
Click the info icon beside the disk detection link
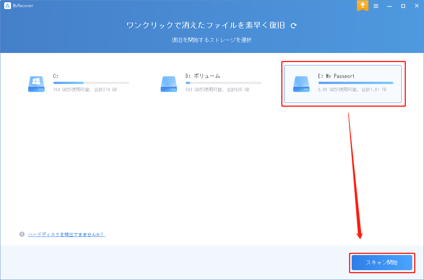[x=22, y=234]
